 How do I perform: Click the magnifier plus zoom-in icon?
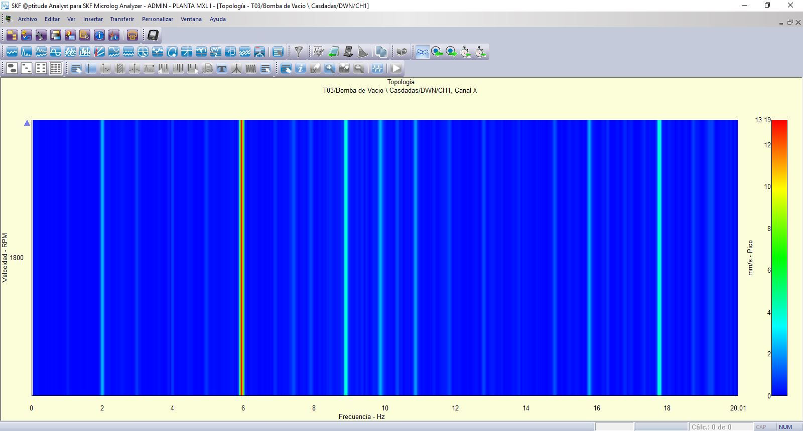[x=329, y=68]
